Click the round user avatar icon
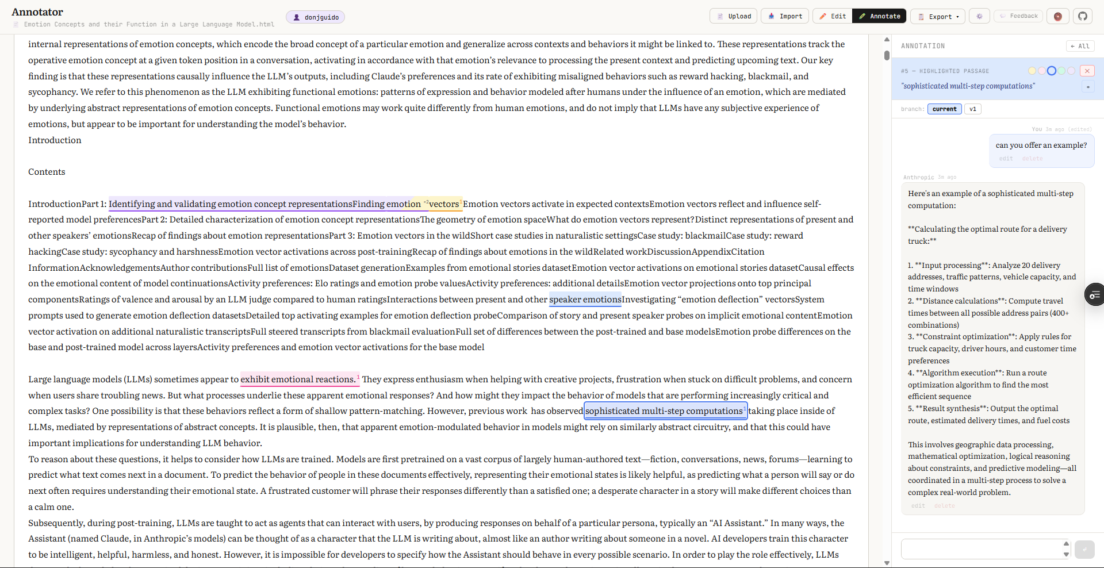Viewport: 1104px width, 568px height. tap(1058, 16)
